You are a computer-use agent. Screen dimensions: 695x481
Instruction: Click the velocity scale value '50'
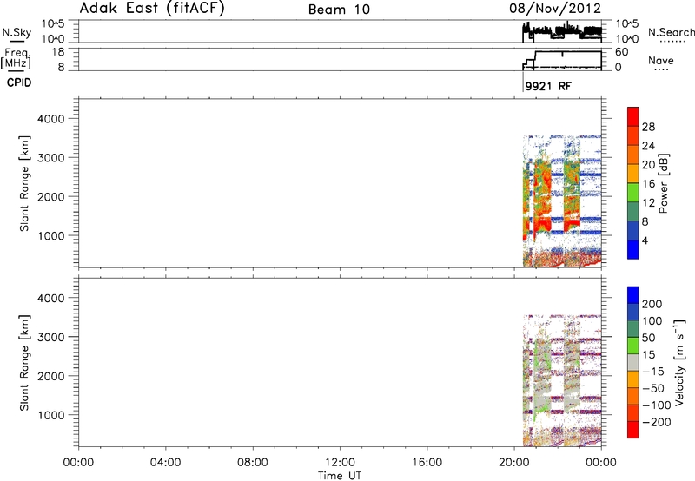648,338
